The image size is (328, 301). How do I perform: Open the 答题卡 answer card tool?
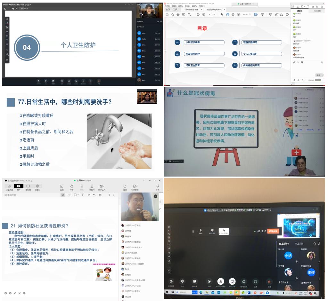92,186
